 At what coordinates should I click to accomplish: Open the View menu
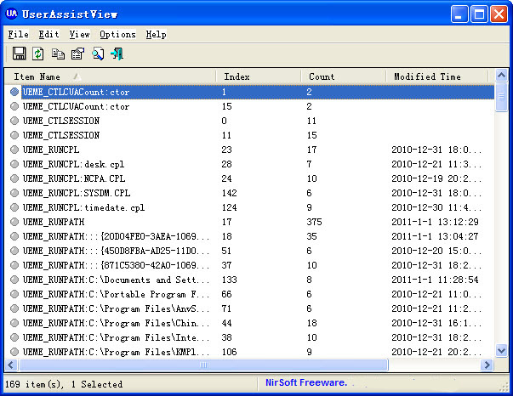coord(79,35)
